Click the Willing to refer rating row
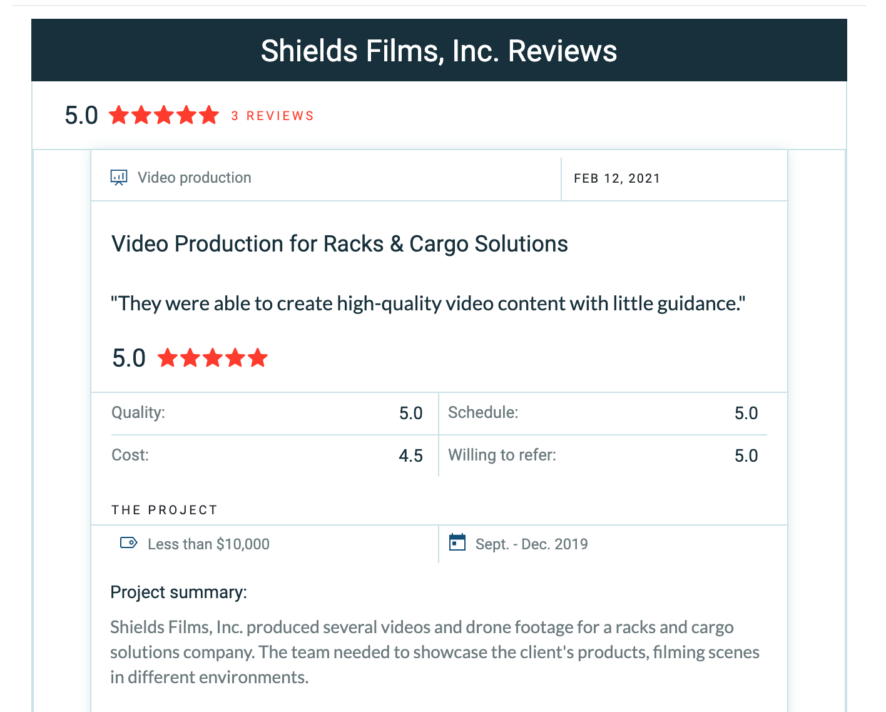Screen dimensions: 886x712 pos(603,455)
